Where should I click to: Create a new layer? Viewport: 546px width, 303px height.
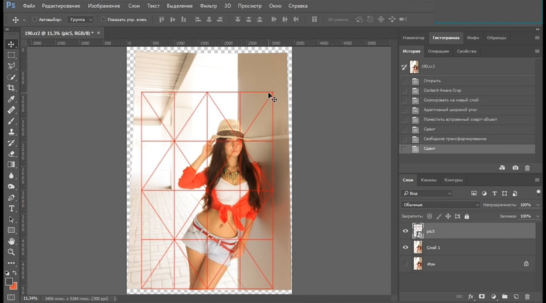[x=516, y=297]
